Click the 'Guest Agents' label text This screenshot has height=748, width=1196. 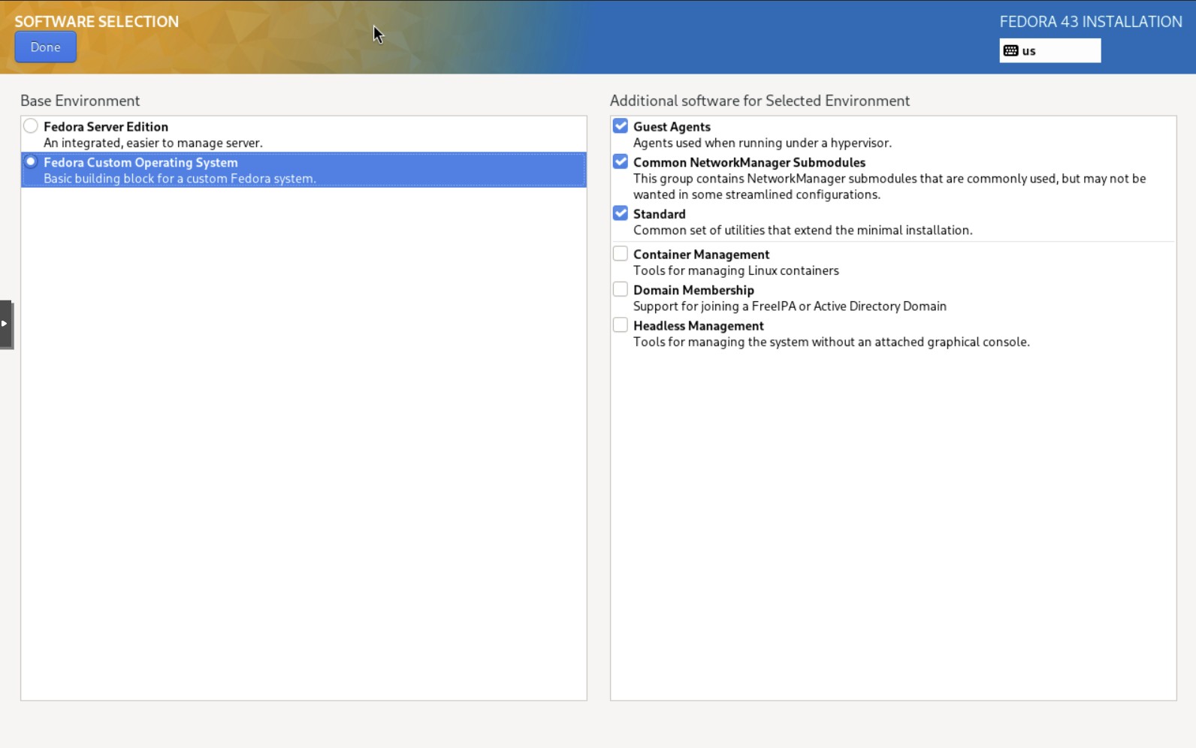(671, 127)
